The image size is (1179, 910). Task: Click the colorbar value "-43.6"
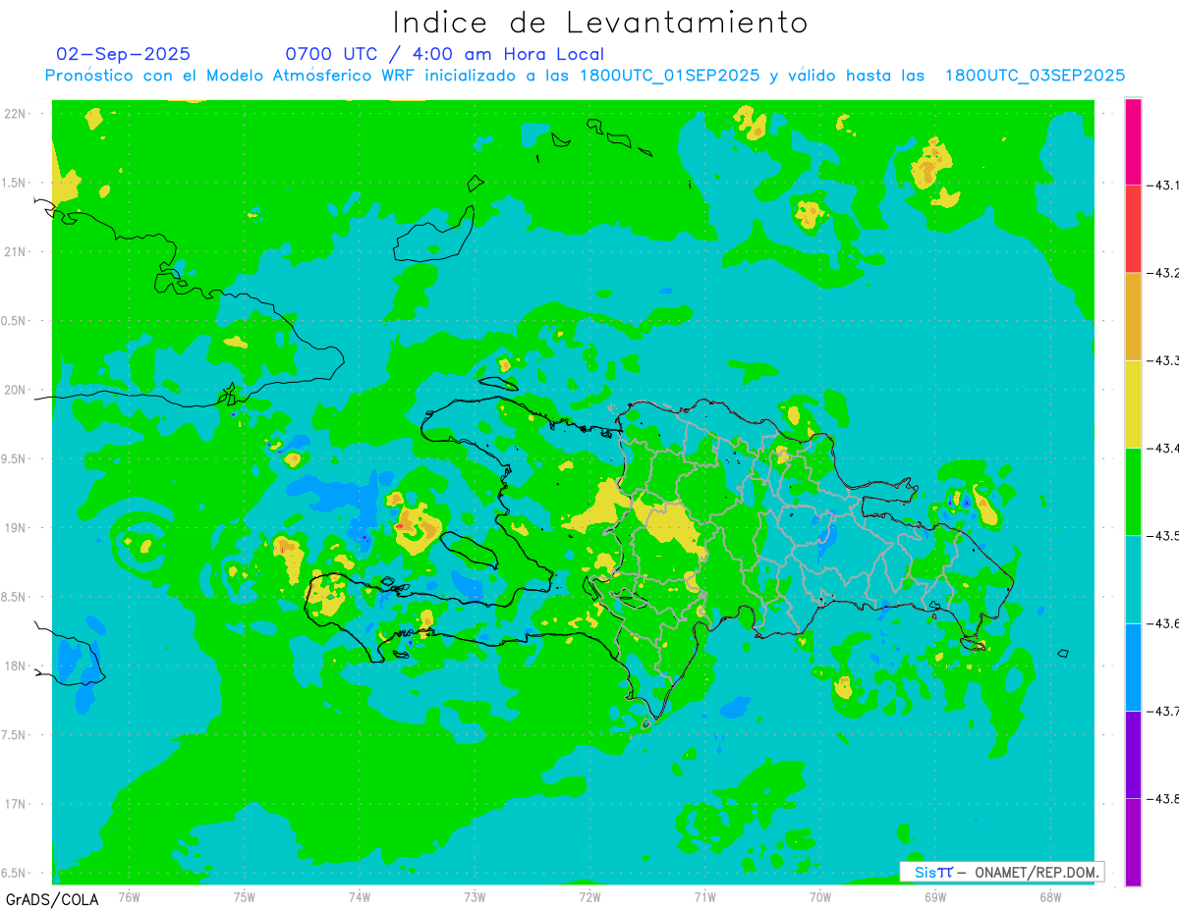coord(1164,623)
